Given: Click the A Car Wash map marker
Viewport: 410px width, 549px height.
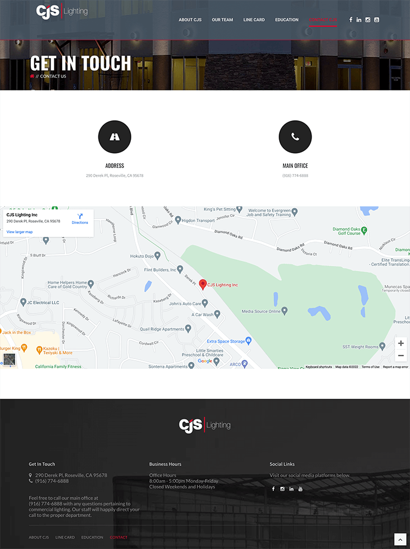Looking at the screenshot, I should (217, 313).
